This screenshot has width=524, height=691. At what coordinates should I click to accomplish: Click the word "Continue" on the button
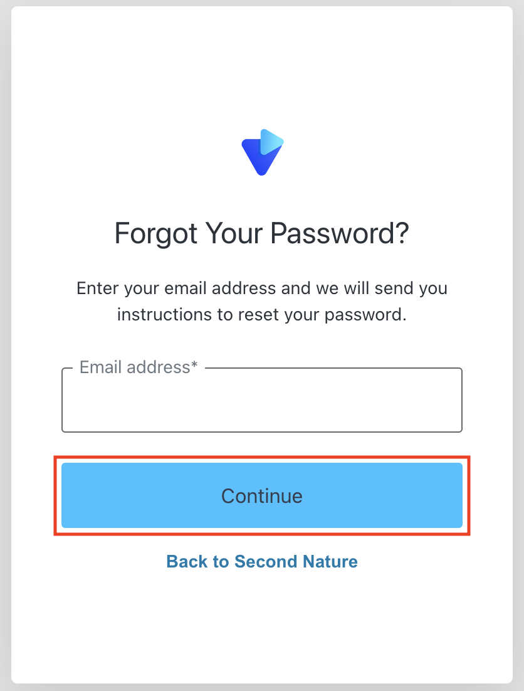pyautogui.click(x=262, y=496)
